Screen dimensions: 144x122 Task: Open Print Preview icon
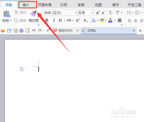tap(28, 31)
